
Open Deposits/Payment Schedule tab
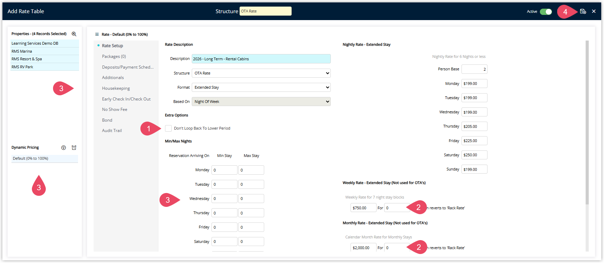128,67
